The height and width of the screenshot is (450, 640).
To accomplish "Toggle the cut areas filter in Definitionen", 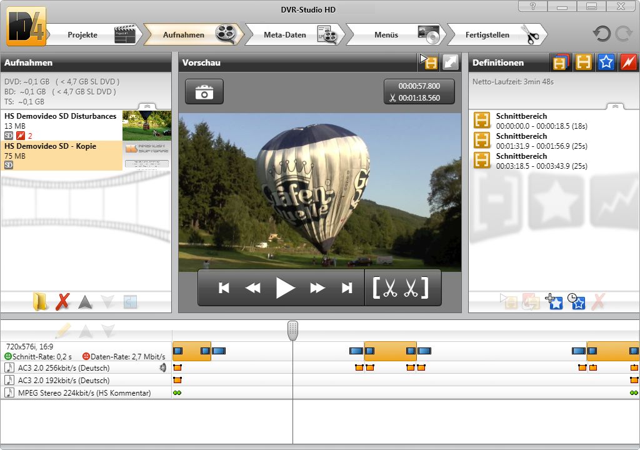I will [583, 62].
